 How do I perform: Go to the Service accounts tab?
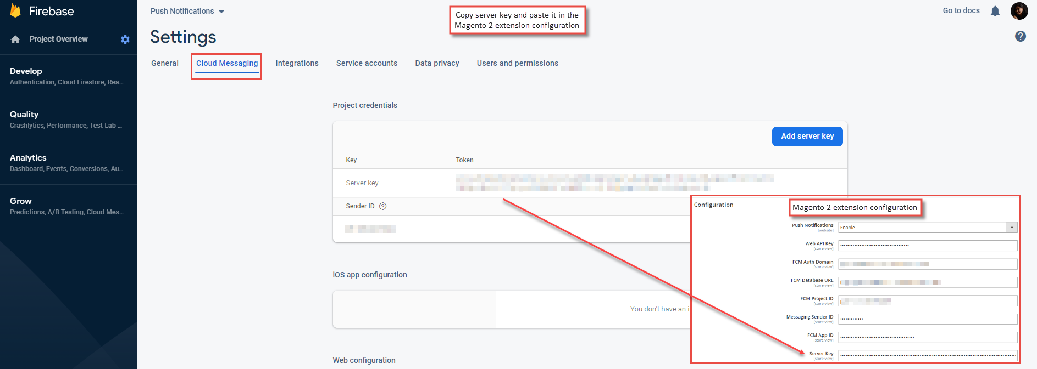(367, 63)
